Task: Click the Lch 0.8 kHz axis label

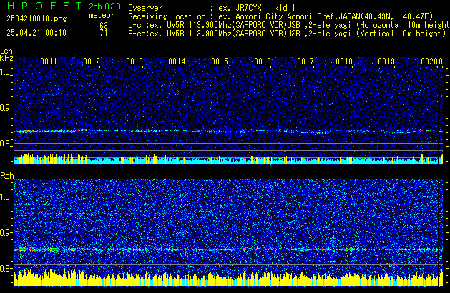Action: pos(5,144)
